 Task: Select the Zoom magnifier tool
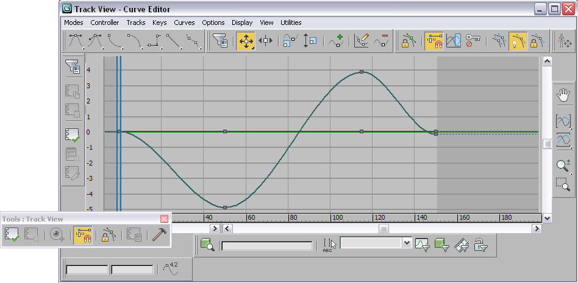(563, 166)
